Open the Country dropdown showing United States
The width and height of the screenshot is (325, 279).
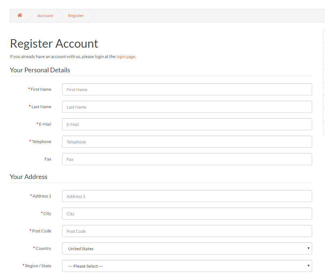click(x=187, y=248)
